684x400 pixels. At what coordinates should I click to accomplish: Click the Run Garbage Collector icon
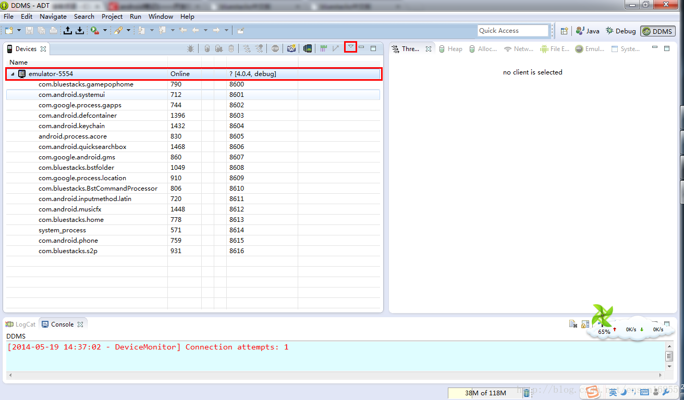pos(527,393)
